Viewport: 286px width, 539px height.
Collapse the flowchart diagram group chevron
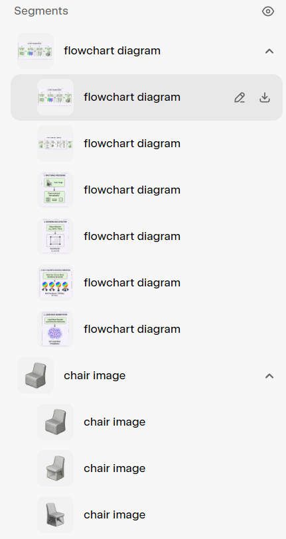click(269, 51)
